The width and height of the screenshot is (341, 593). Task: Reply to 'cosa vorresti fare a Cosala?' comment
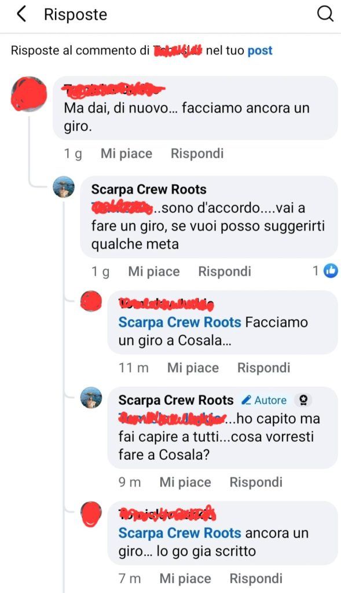[x=256, y=482]
